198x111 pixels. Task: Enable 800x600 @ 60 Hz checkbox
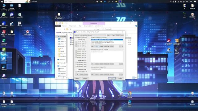coord(76,53)
